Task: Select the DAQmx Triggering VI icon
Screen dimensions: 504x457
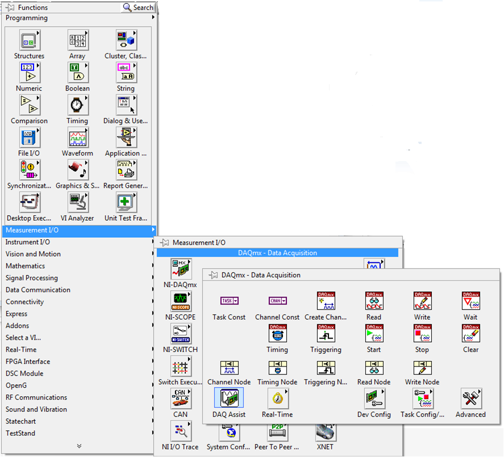Action: click(x=326, y=334)
